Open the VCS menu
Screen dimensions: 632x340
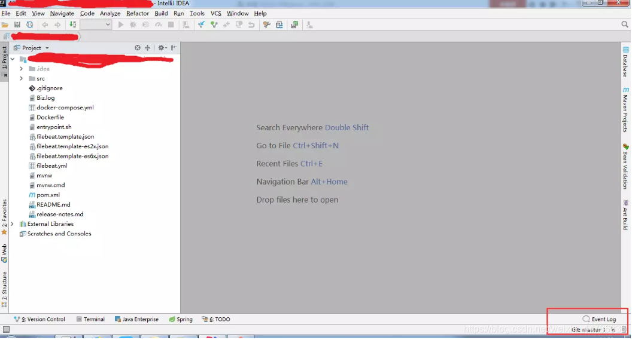216,13
